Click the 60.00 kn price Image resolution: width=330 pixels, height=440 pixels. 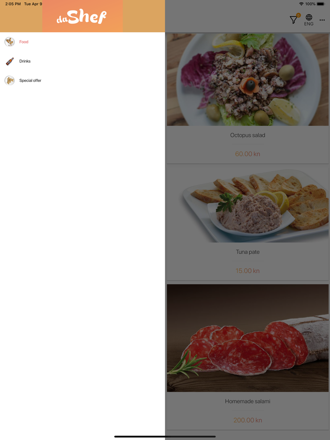[247, 154]
